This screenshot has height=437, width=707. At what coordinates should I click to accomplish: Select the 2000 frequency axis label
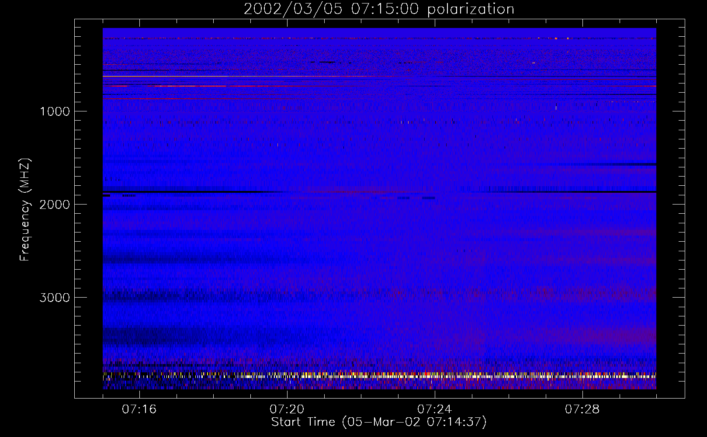pos(55,205)
